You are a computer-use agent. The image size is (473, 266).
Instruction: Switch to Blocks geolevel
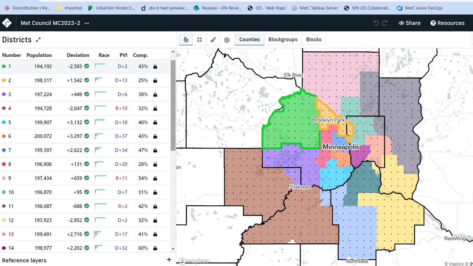pos(314,39)
